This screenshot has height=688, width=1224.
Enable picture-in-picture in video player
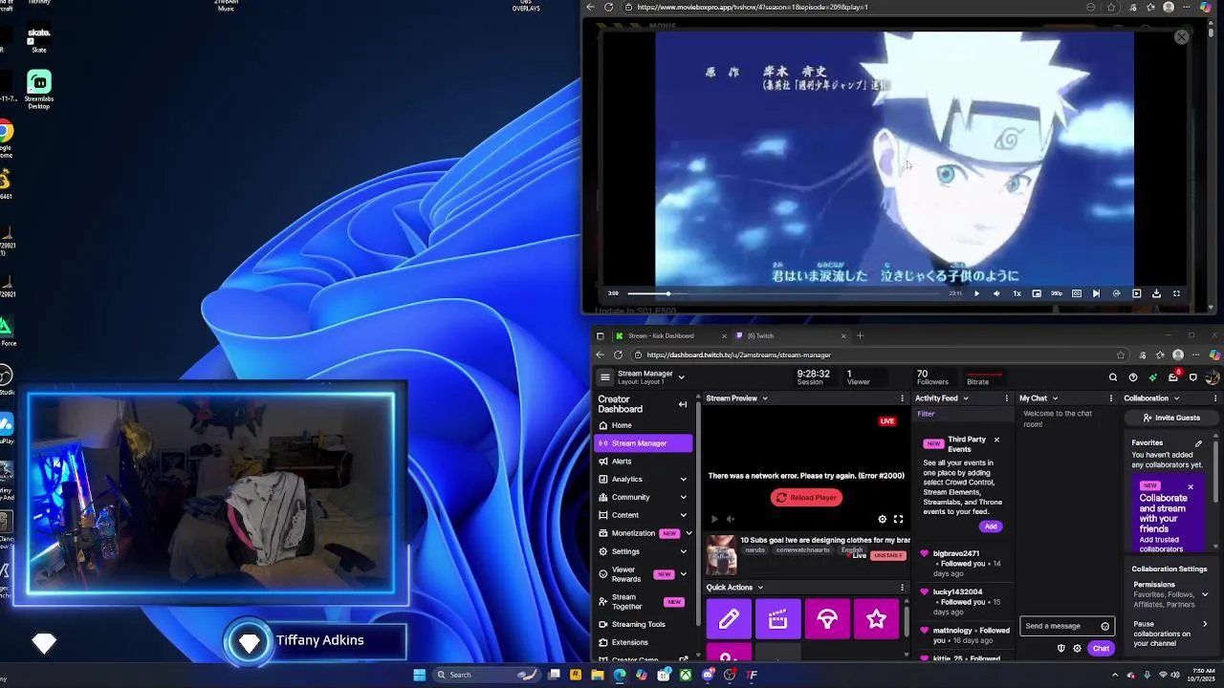click(1037, 293)
